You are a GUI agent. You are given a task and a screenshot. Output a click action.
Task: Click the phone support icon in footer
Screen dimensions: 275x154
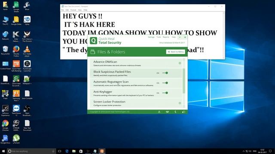pos(175,112)
